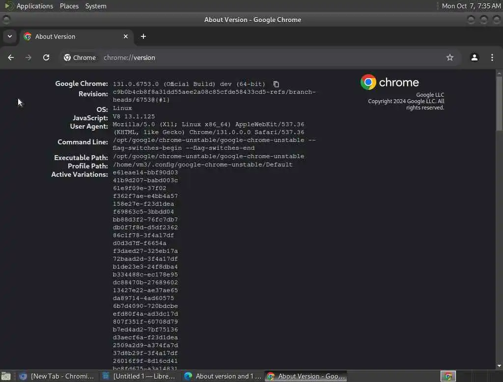Click variation bb88d3f2-76fc7db7

145,219
